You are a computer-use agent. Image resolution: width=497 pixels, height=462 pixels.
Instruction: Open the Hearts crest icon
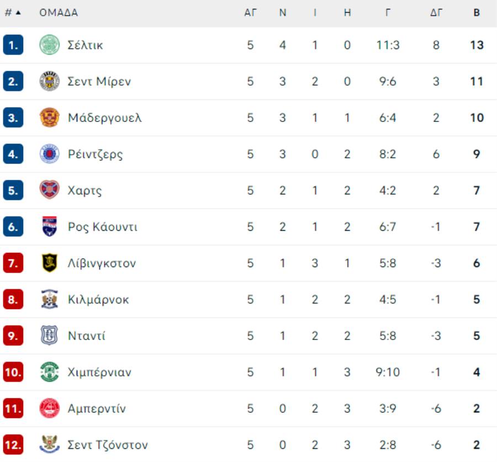pyautogui.click(x=50, y=190)
